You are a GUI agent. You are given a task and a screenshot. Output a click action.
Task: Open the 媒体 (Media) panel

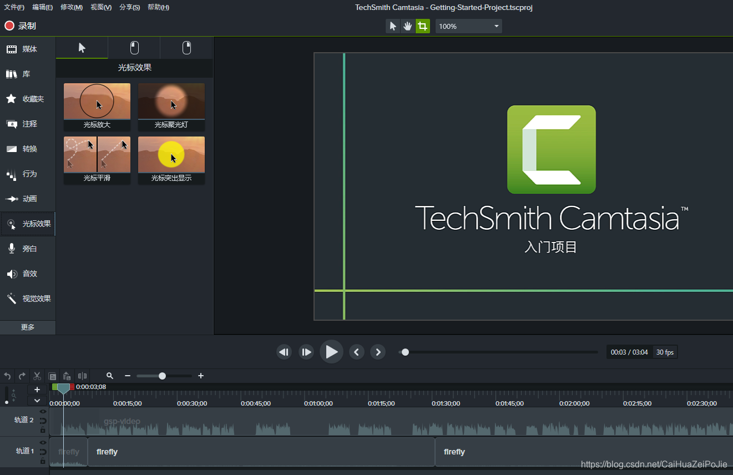pos(28,49)
